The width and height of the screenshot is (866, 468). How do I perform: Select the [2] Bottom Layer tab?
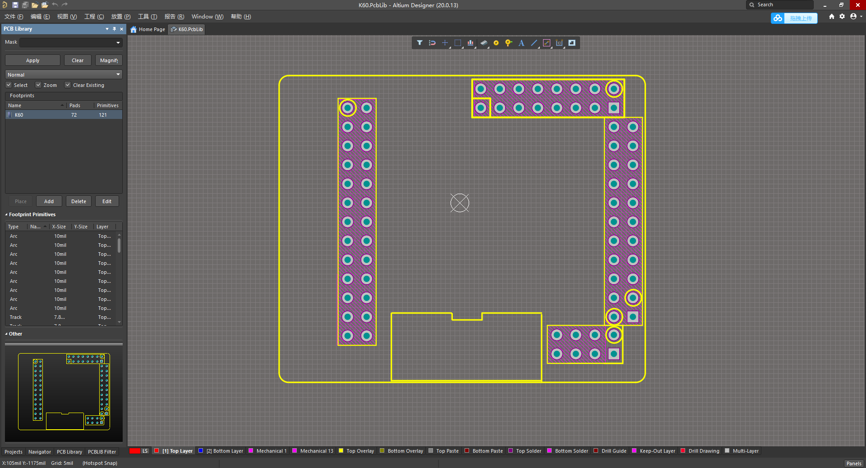221,451
